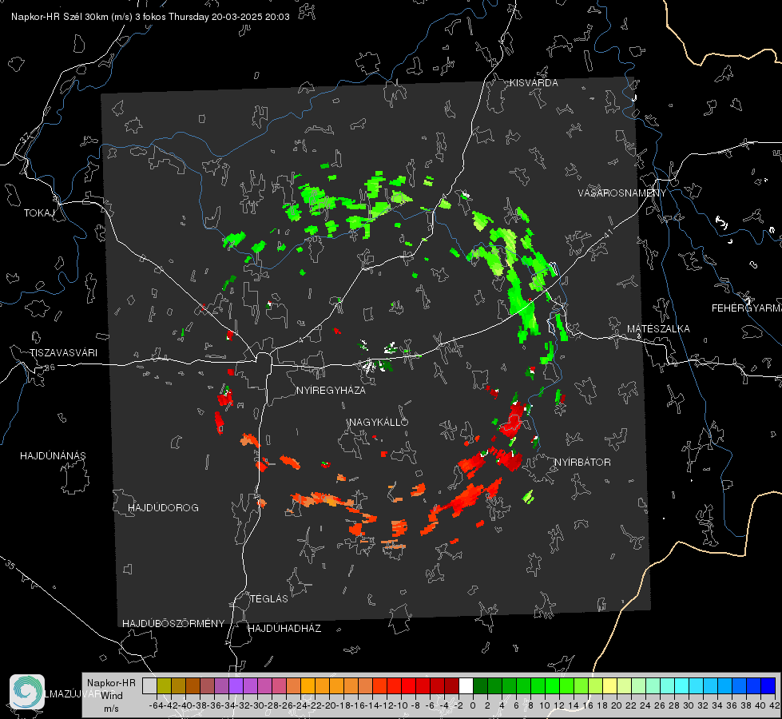782x719 pixels.
Task: Select the TOKAJ label
Action: click(39, 213)
